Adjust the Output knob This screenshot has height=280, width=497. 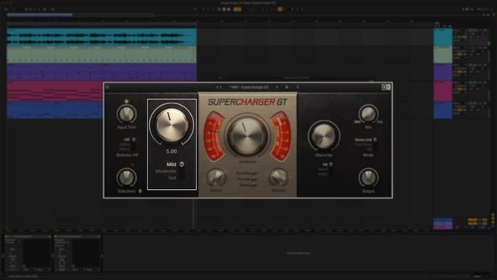(368, 178)
